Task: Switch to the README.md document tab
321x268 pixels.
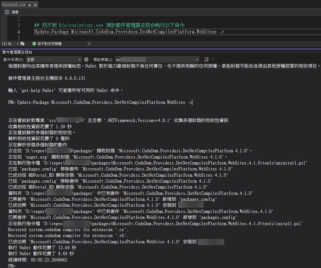Action: click(x=13, y=5)
